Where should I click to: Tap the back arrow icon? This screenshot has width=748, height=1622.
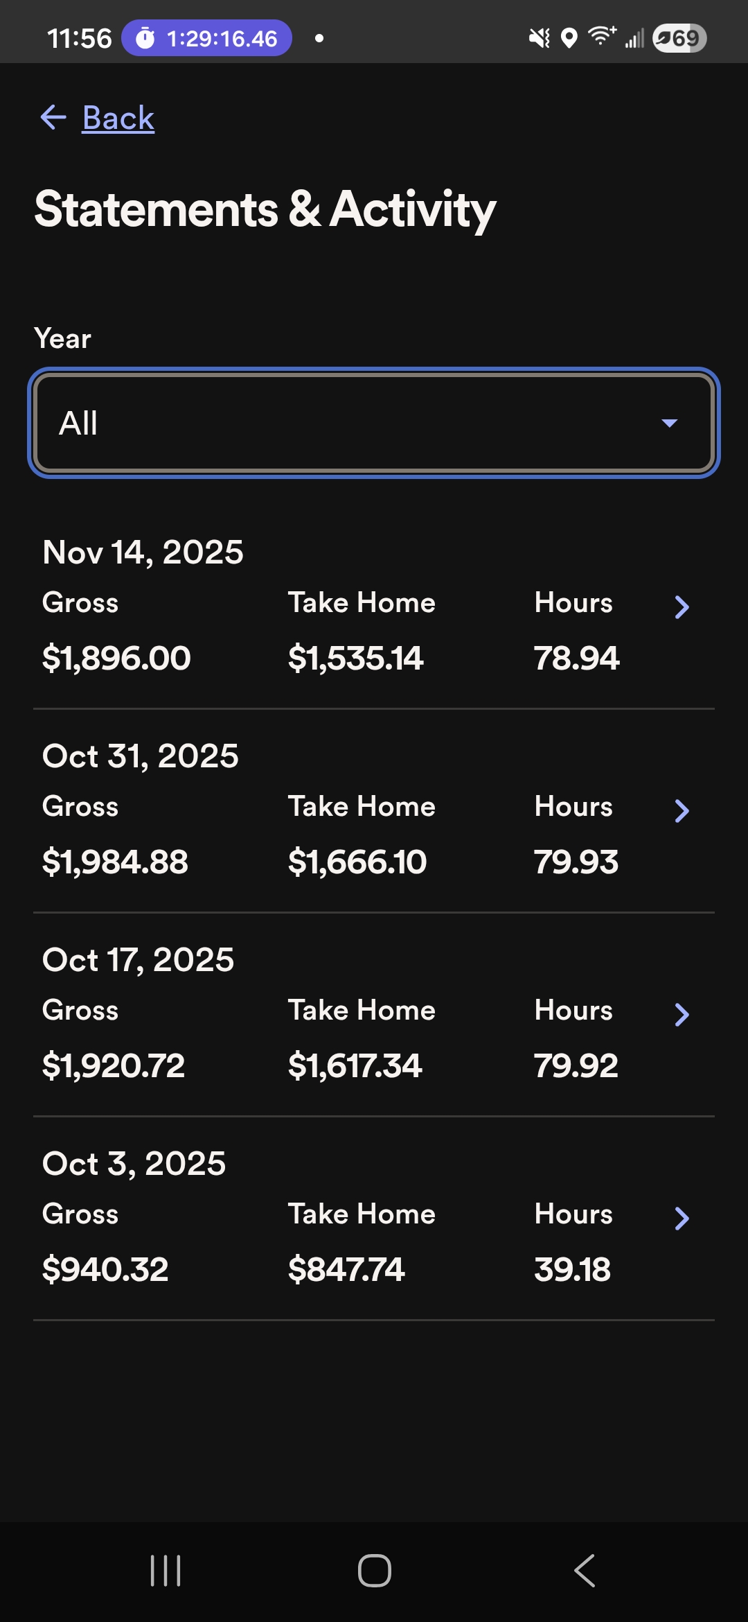click(x=53, y=118)
